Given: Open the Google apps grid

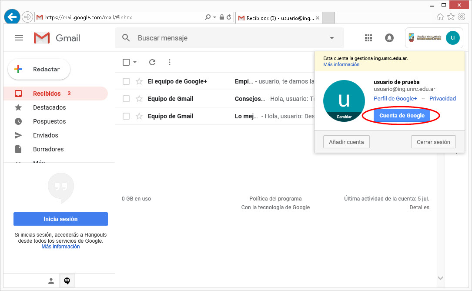Looking at the screenshot, I should click(368, 38).
